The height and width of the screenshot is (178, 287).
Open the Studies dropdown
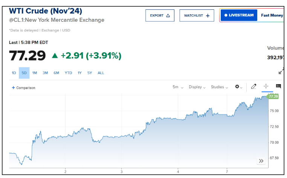coord(220,87)
